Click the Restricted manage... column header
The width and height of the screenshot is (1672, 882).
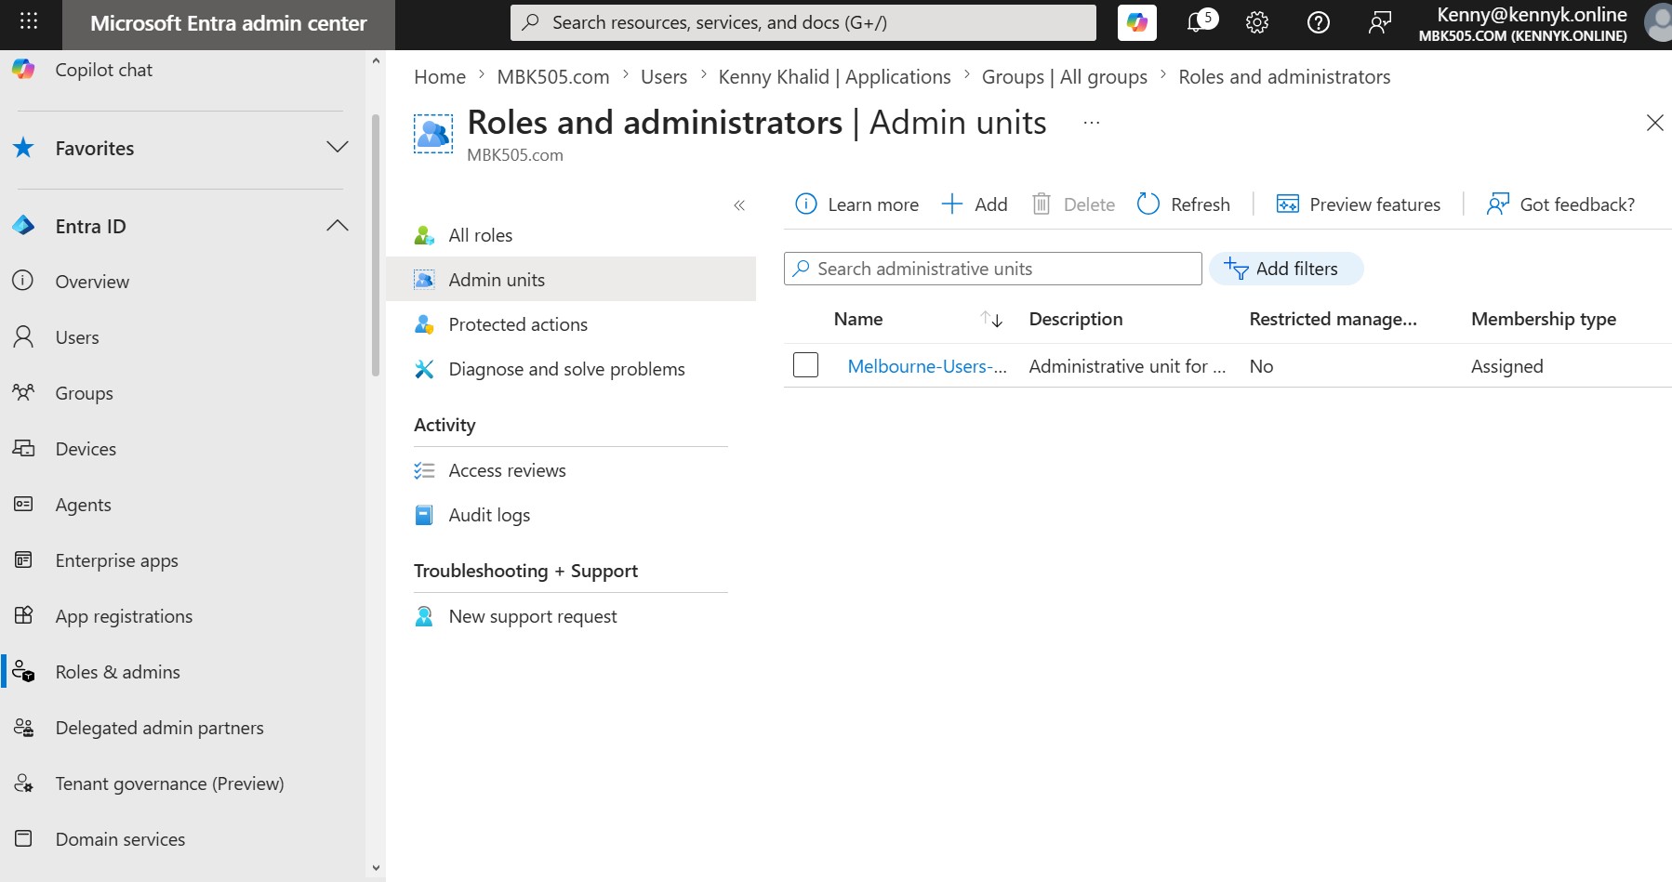click(x=1333, y=319)
